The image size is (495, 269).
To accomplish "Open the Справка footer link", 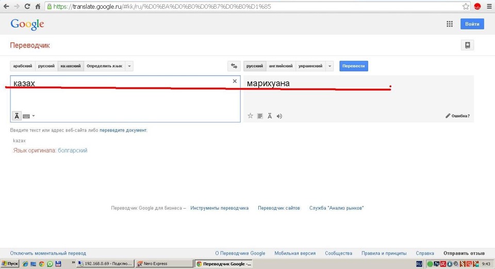I will point(425,253).
